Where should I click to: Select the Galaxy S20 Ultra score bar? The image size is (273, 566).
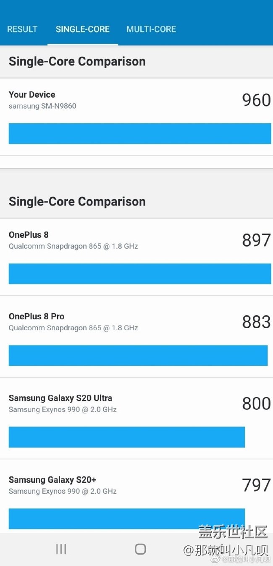127,437
